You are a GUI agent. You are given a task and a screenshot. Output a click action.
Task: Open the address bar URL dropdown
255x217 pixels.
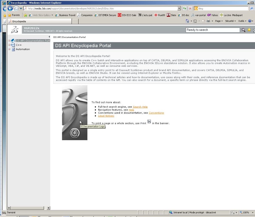(179, 8)
